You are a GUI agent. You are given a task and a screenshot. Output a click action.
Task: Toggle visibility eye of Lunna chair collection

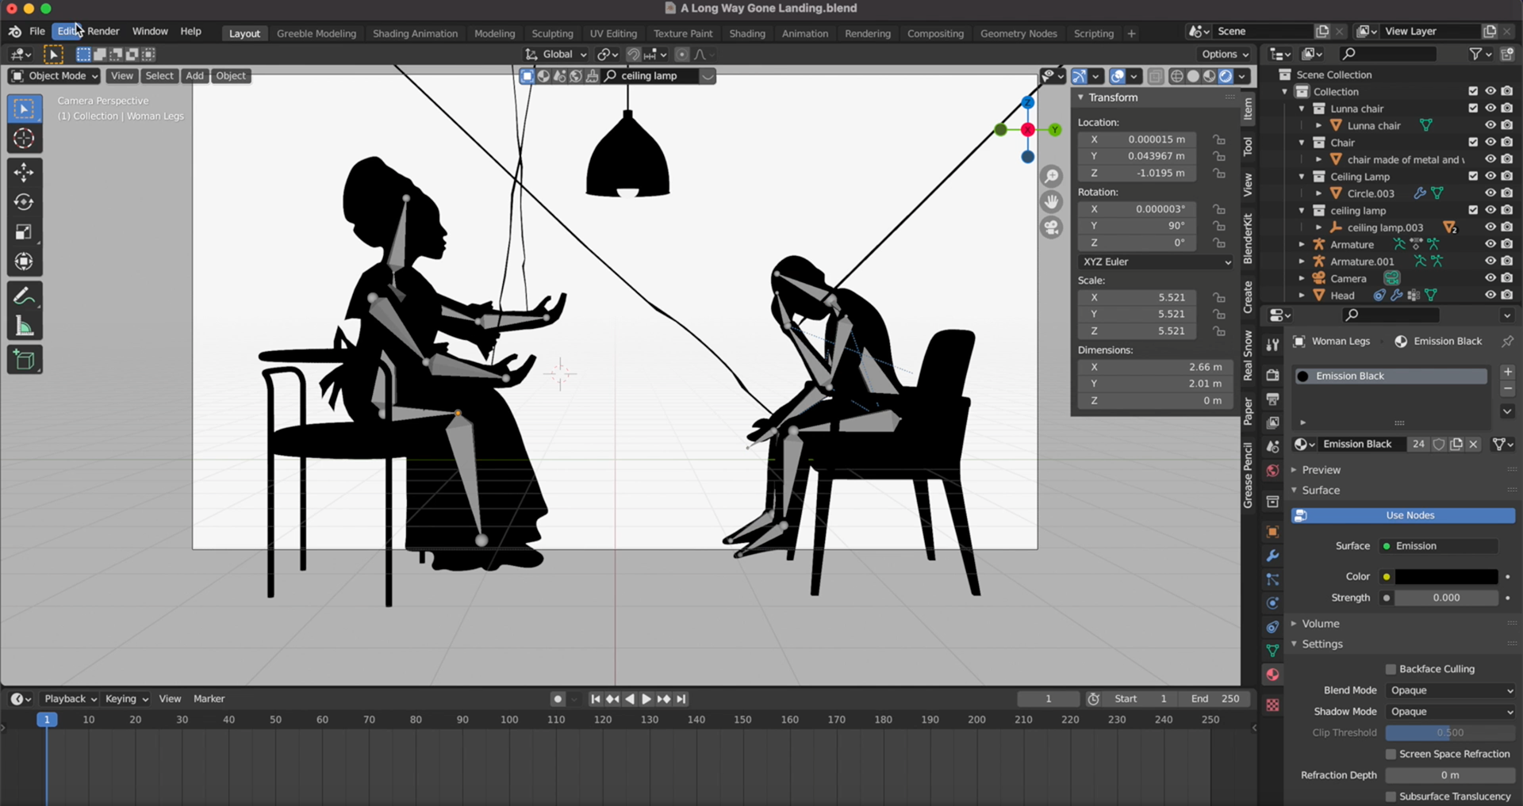pyautogui.click(x=1490, y=109)
